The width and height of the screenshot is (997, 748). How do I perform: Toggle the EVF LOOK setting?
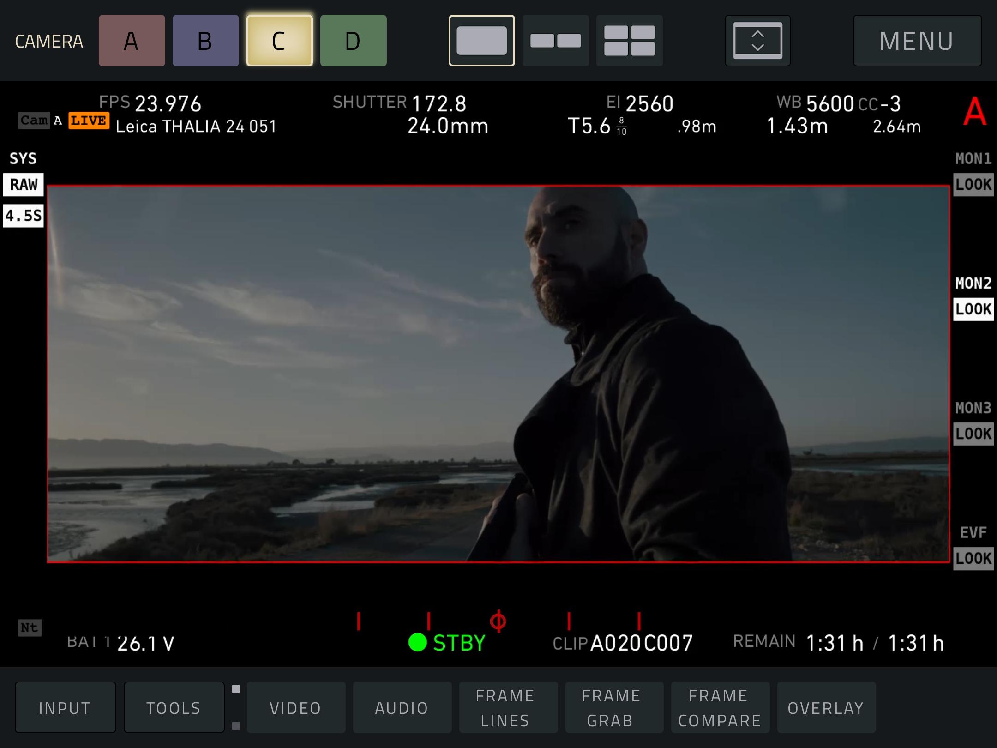[973, 558]
